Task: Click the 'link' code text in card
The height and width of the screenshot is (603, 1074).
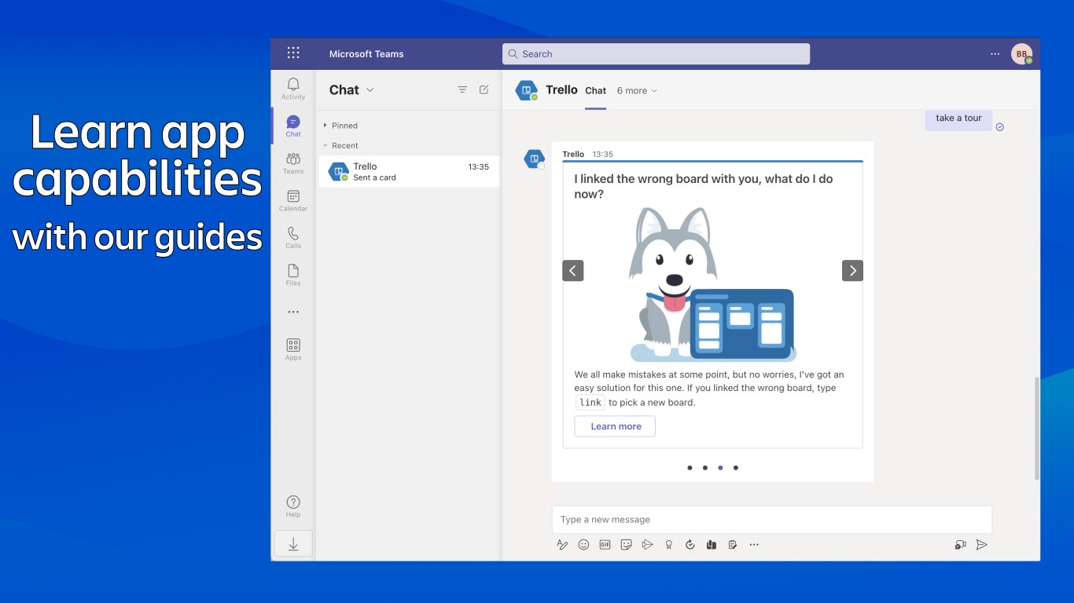Action: tap(590, 403)
